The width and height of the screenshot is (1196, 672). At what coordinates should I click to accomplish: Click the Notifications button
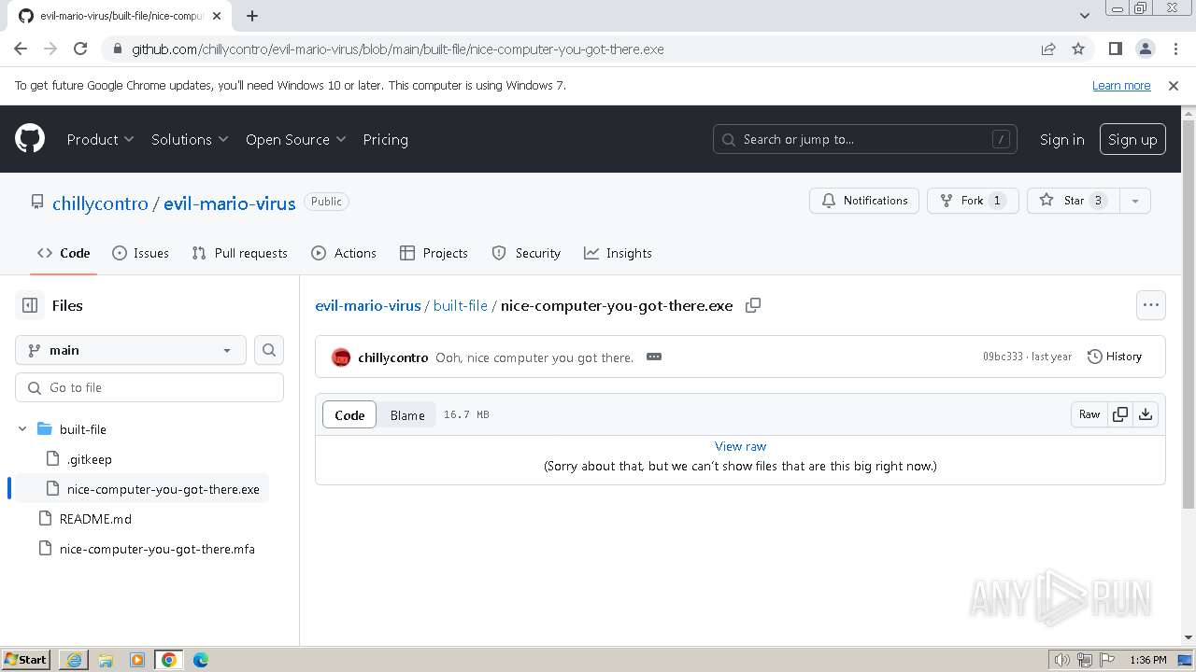coord(864,201)
